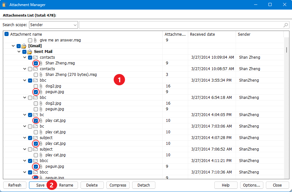This screenshot has height=192, width=292.
Task: Click the magnifier search icon
Action: [286, 25]
